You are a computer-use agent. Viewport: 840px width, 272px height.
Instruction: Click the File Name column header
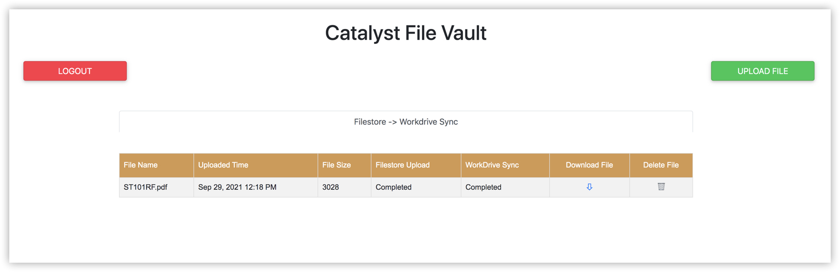pos(141,165)
